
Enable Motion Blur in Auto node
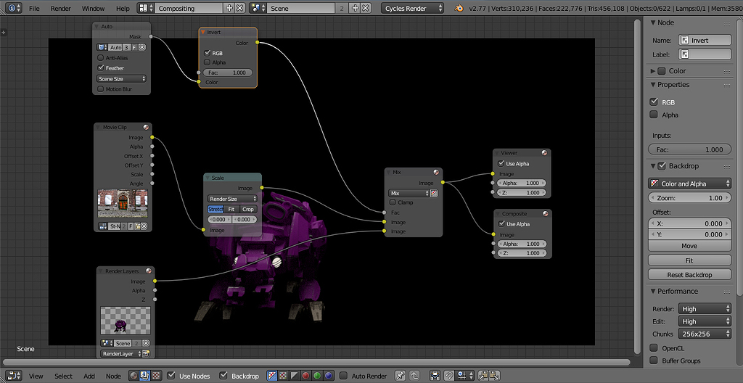pyautogui.click(x=100, y=89)
